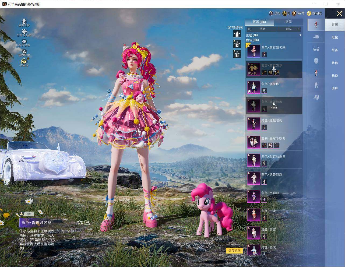Open 更换形象 change-avatar icon
Image resolution: width=345 pixels, height=267 pixels.
coord(24,22)
